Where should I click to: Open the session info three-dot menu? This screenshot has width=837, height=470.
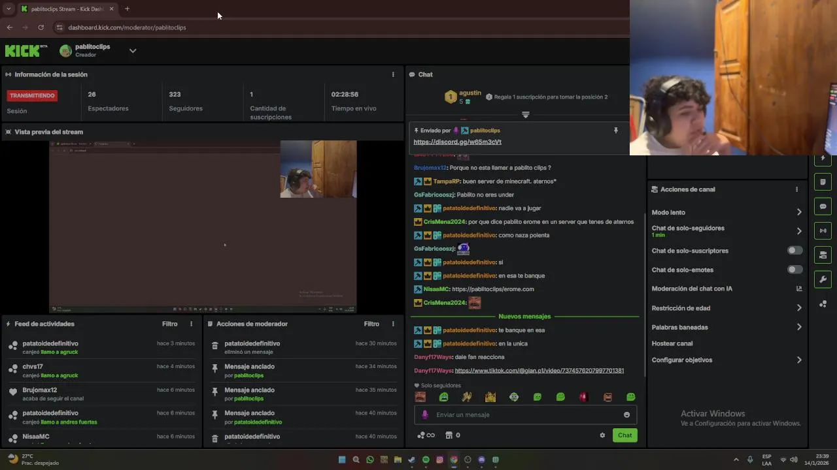point(393,74)
